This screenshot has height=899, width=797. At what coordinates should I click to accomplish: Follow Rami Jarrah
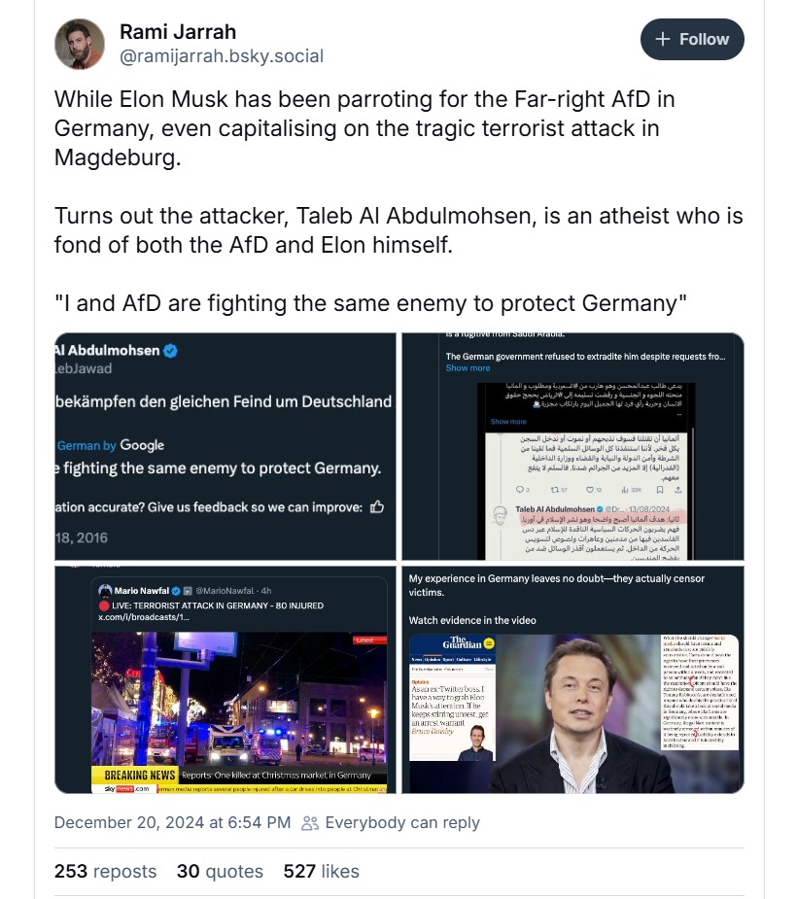click(692, 40)
